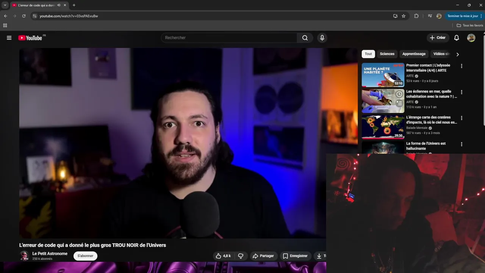Image resolution: width=485 pixels, height=273 pixels.
Task: Open the notifications bell
Action: point(457,38)
